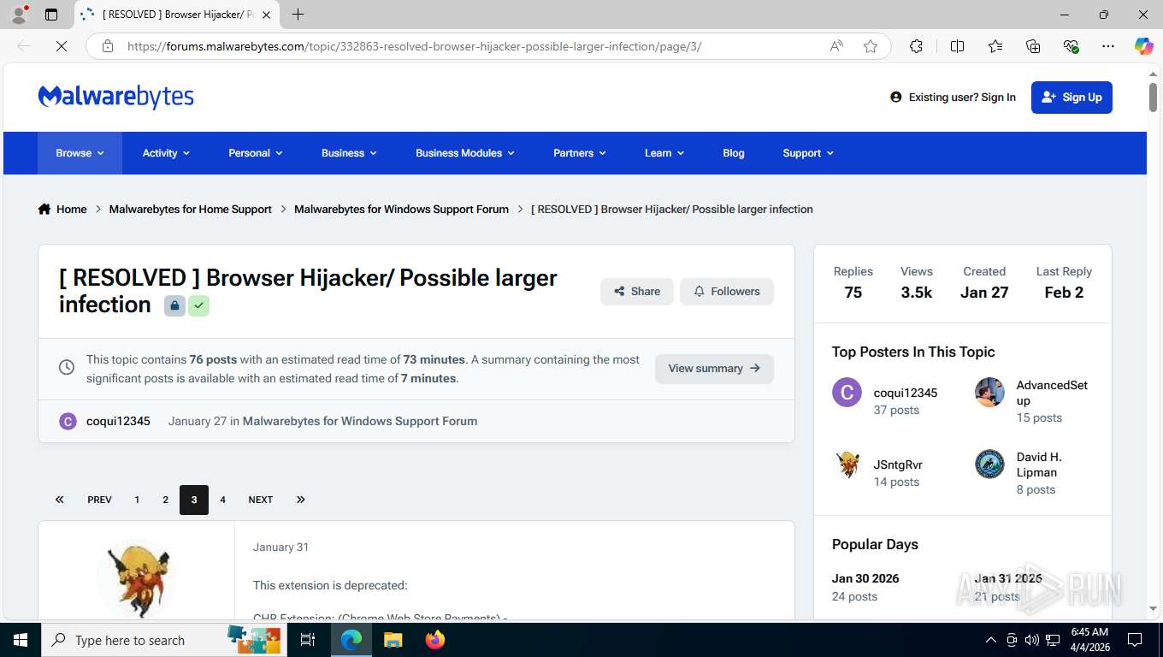The image size is (1163, 657).
Task: View site information padlock icon
Action: tap(108, 46)
